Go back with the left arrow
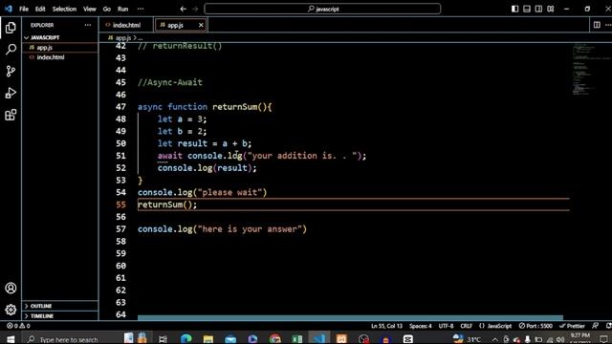Viewport: 612px width, 344px height. pyautogui.click(x=183, y=9)
